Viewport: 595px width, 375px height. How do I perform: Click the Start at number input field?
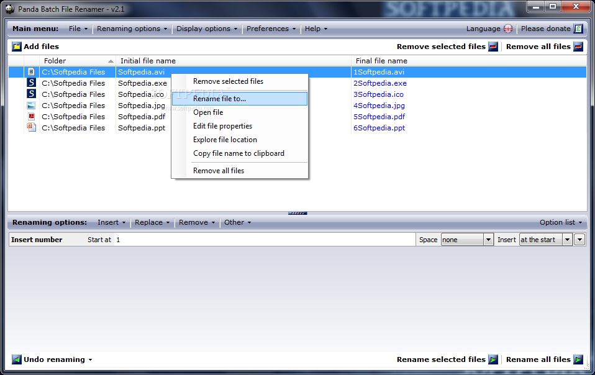(x=265, y=240)
